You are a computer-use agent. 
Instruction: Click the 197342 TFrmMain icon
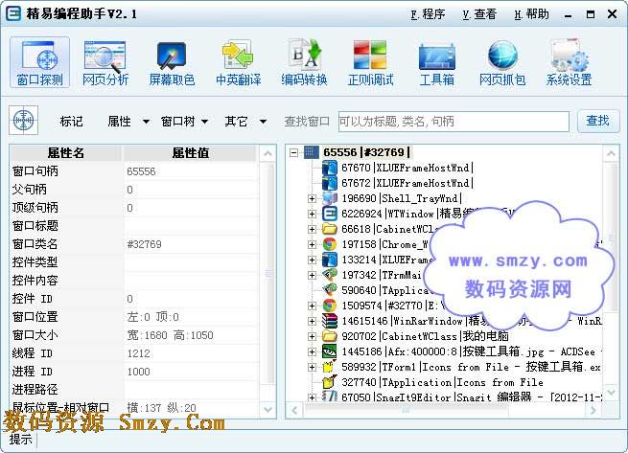[329, 275]
